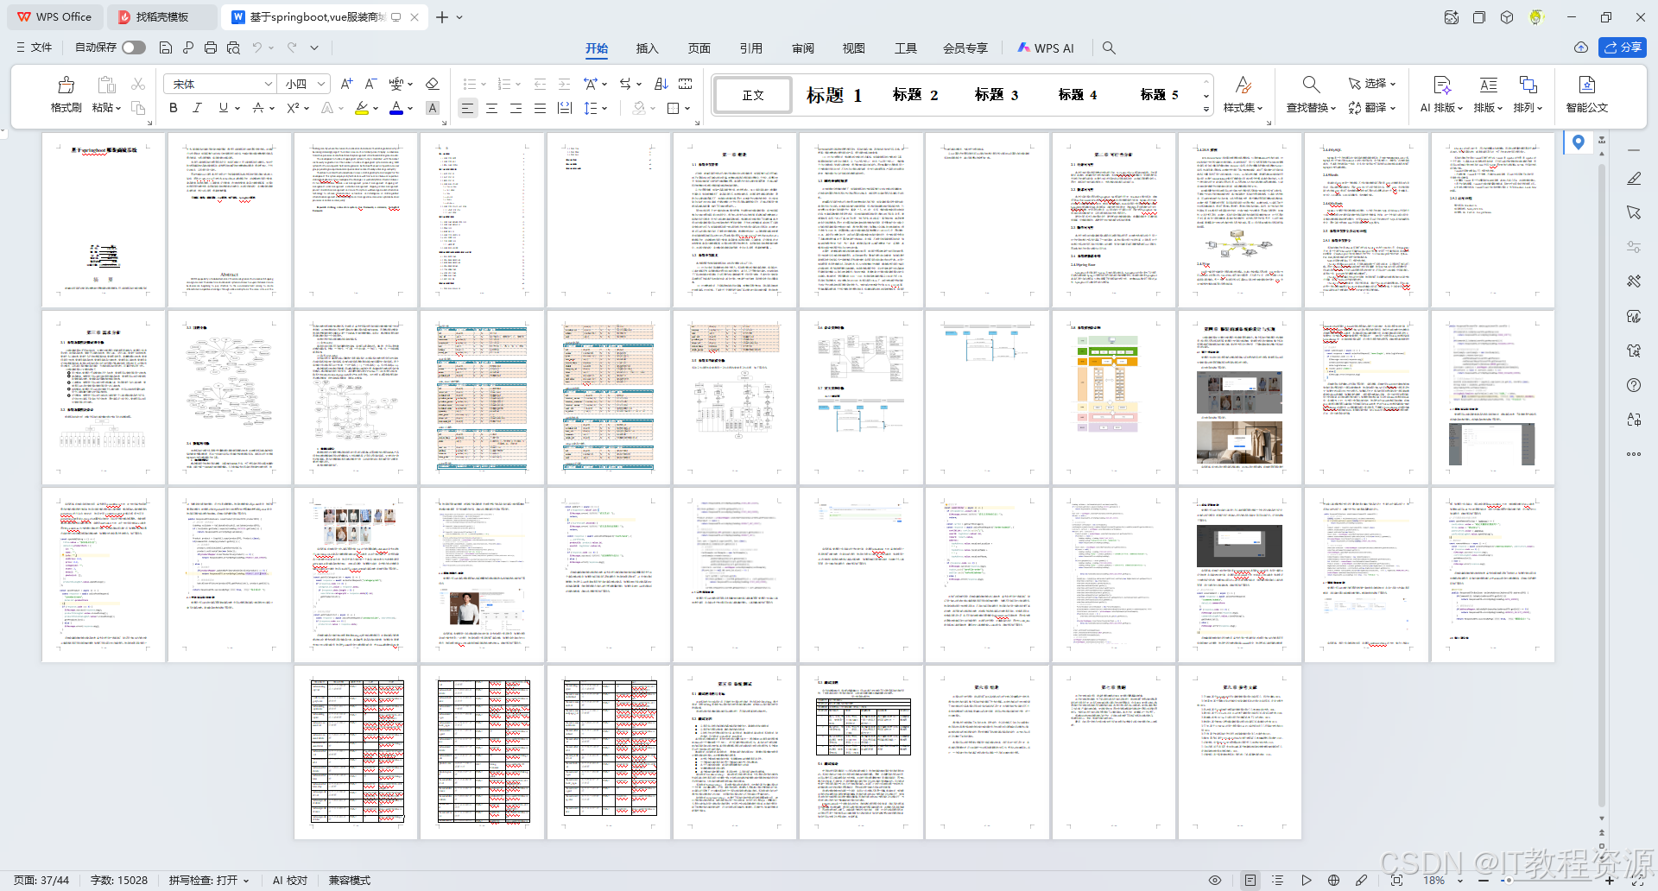
Task: Click the pen tool in right sidebar
Action: (1634, 179)
